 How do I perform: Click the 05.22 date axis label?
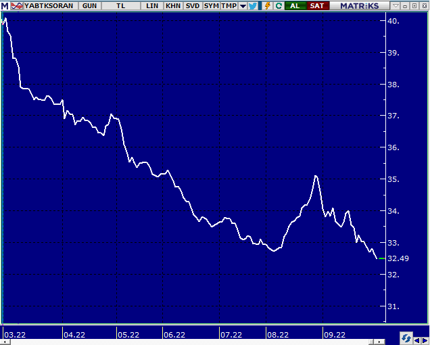coord(128,335)
